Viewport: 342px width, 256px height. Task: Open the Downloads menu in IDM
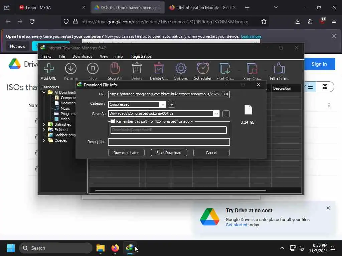coord(82,56)
